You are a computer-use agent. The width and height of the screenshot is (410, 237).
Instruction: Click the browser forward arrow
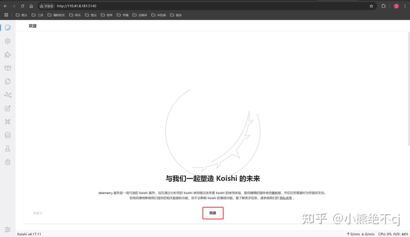point(14,6)
